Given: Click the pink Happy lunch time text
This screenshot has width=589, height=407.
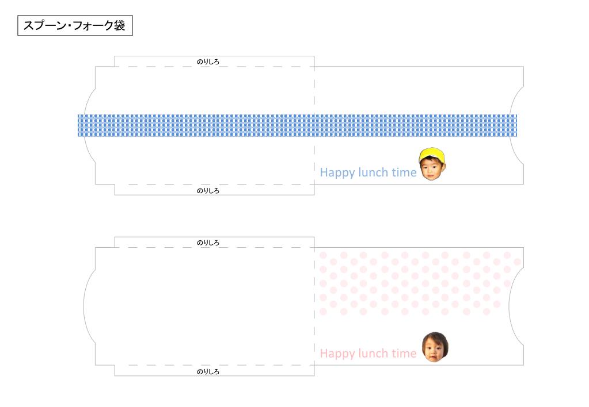Looking at the screenshot, I should pos(368,354).
